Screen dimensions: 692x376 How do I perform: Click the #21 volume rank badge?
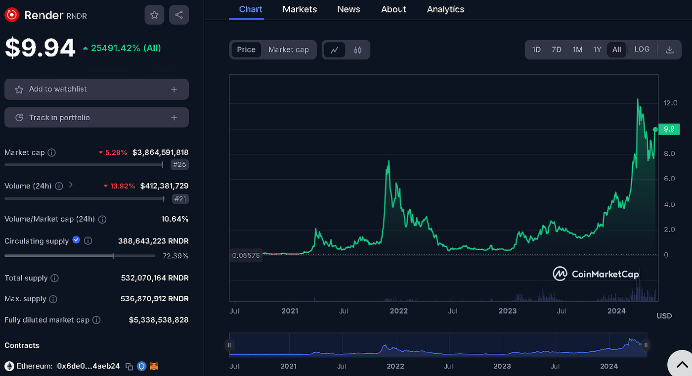(x=180, y=199)
